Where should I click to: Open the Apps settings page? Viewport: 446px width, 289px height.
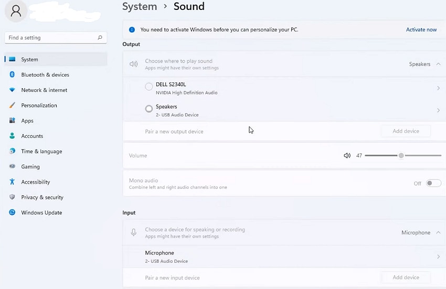[x=27, y=121]
